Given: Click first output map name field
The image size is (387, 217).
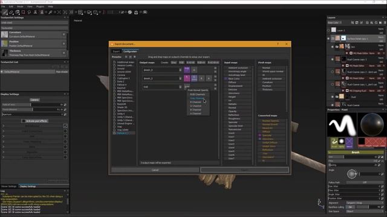Looking at the screenshot, I should pos(161,70).
